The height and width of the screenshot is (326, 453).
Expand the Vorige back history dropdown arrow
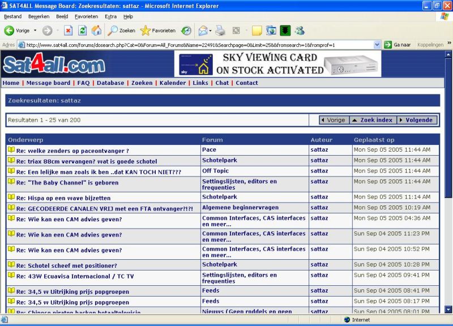pos(35,31)
